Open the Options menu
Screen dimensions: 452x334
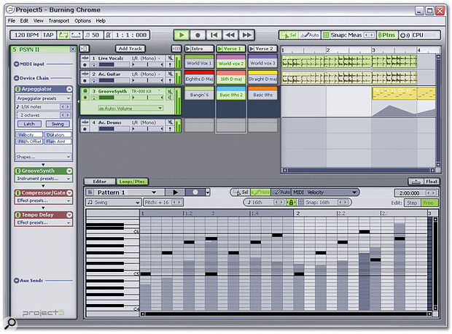82,20
